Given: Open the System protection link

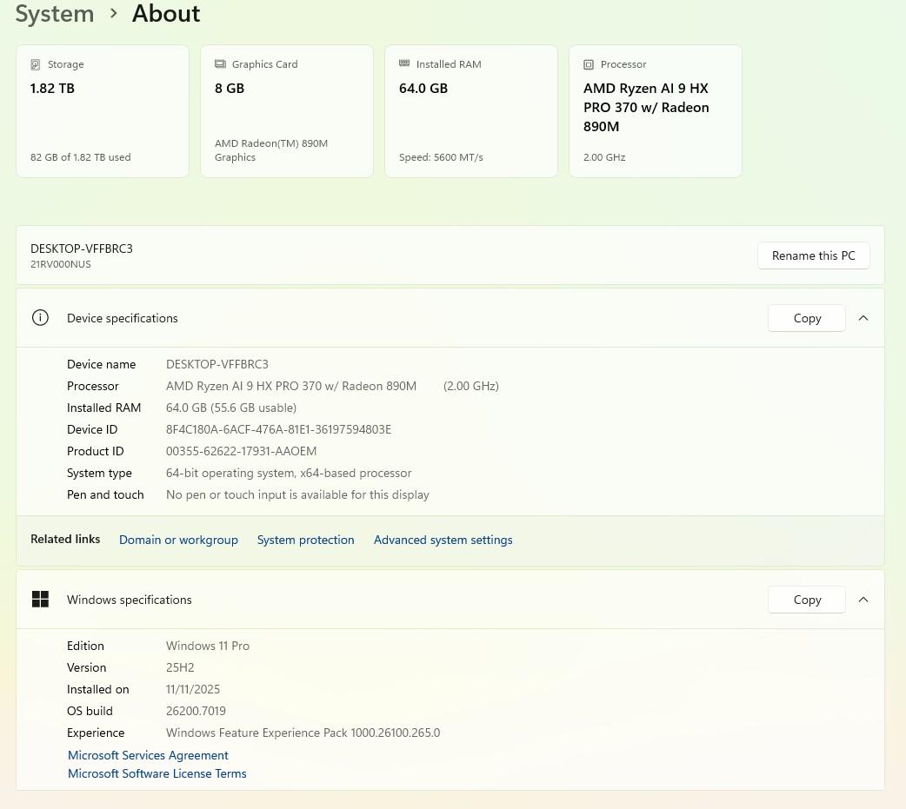Looking at the screenshot, I should (305, 540).
